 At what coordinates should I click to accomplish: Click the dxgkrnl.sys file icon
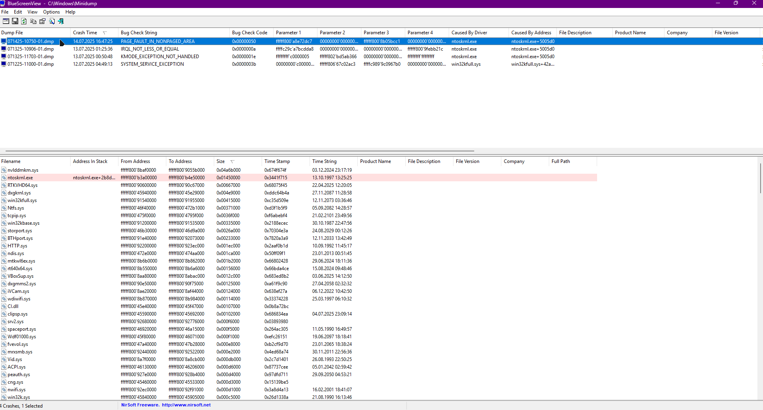click(x=4, y=193)
